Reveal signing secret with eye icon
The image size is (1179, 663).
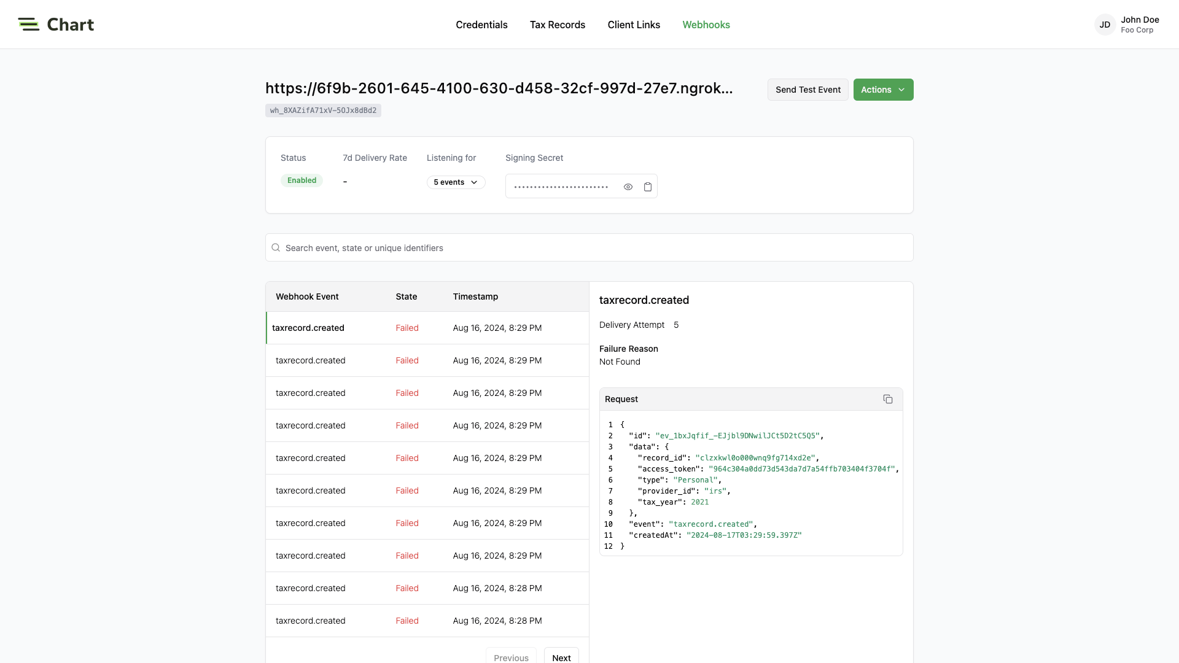pyautogui.click(x=628, y=187)
